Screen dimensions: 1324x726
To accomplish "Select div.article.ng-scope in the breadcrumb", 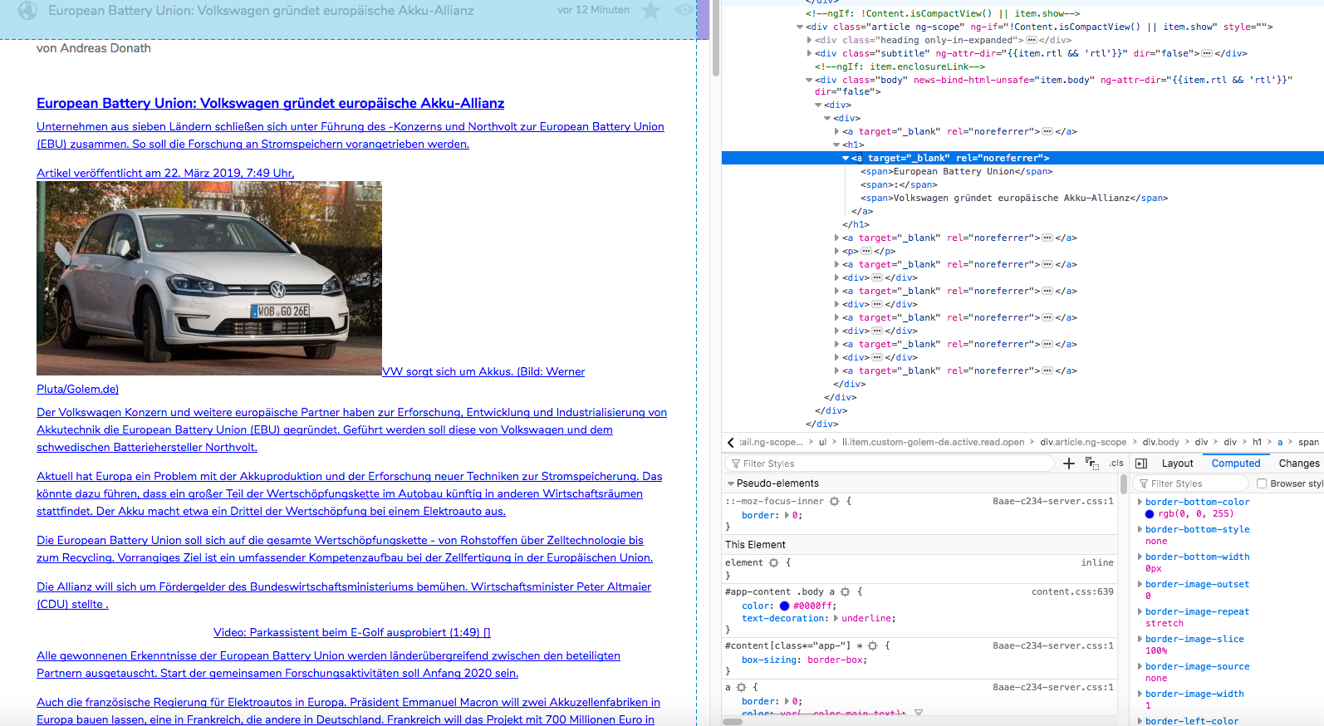I will click(1083, 442).
